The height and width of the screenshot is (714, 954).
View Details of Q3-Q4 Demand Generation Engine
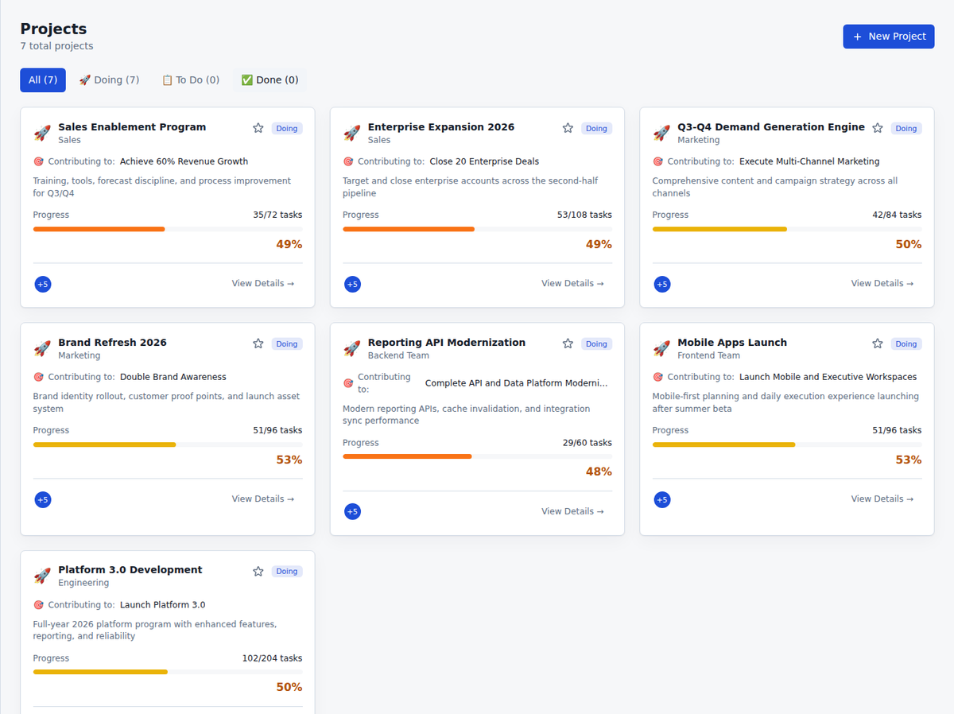pyautogui.click(x=882, y=284)
